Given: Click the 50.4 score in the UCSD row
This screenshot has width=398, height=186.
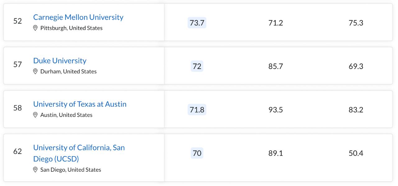Looking at the screenshot, I should coord(356,153).
